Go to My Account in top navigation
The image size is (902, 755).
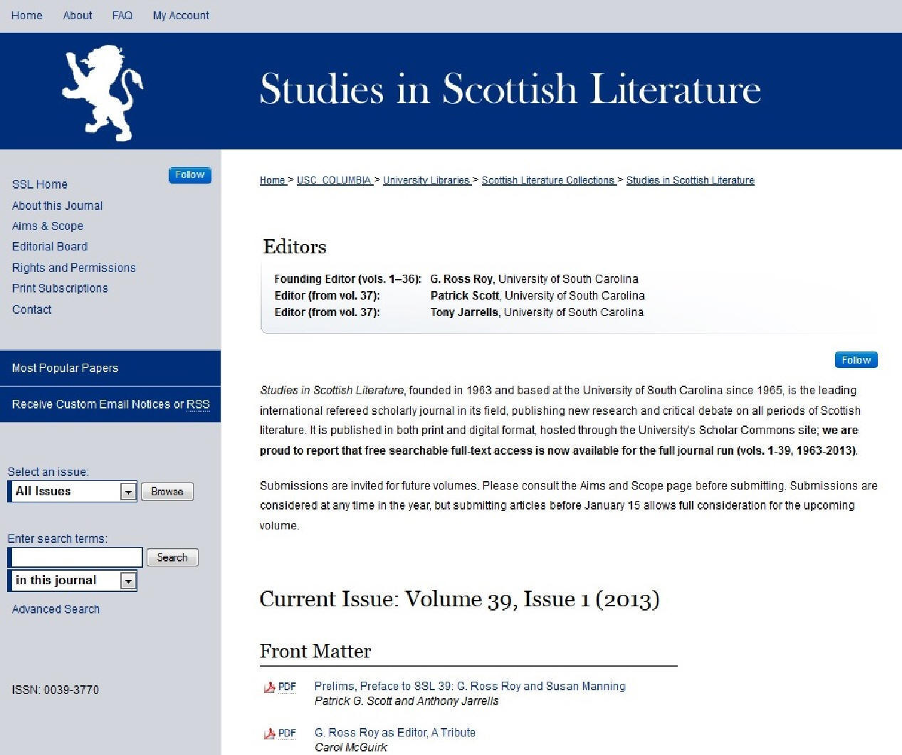point(181,16)
